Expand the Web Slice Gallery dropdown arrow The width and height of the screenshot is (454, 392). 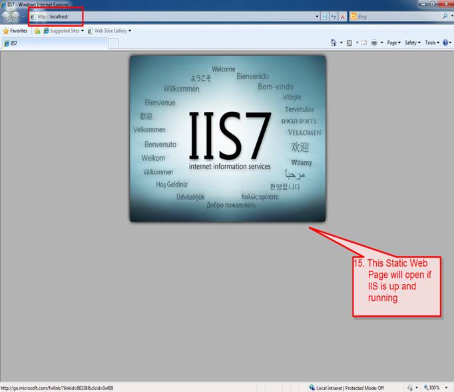point(130,31)
